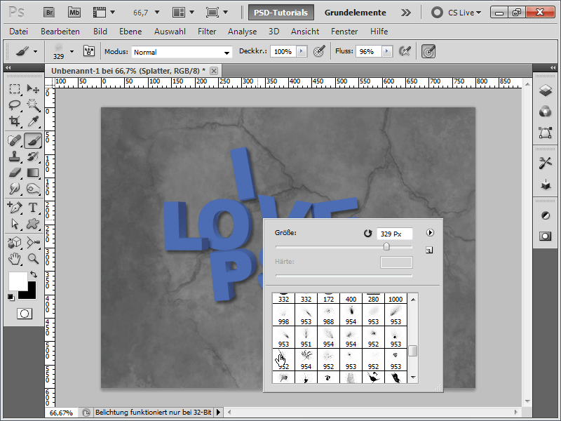Select the Crop tool

[x=15, y=121]
